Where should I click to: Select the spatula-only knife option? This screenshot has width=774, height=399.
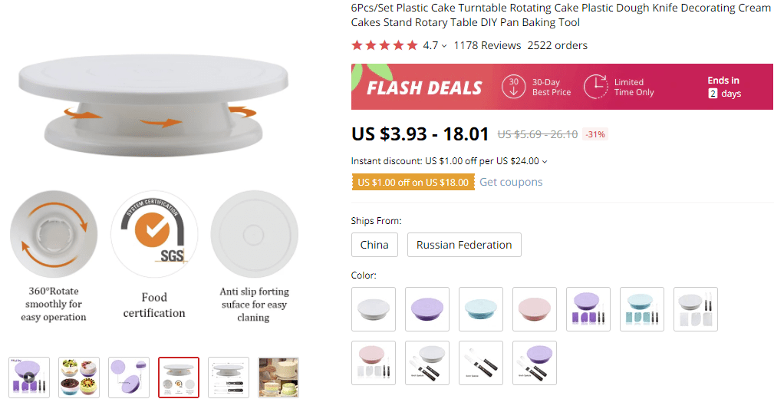pos(481,363)
